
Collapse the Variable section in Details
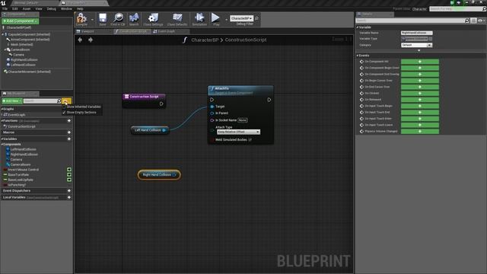(358, 27)
